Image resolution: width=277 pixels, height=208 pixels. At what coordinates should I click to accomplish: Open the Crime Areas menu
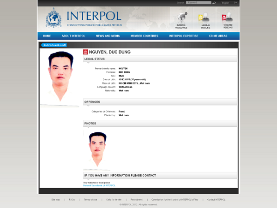tap(218, 36)
